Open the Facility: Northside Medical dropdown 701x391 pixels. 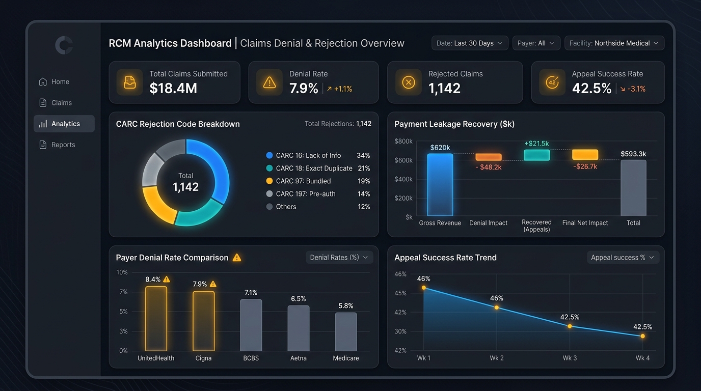[614, 43]
